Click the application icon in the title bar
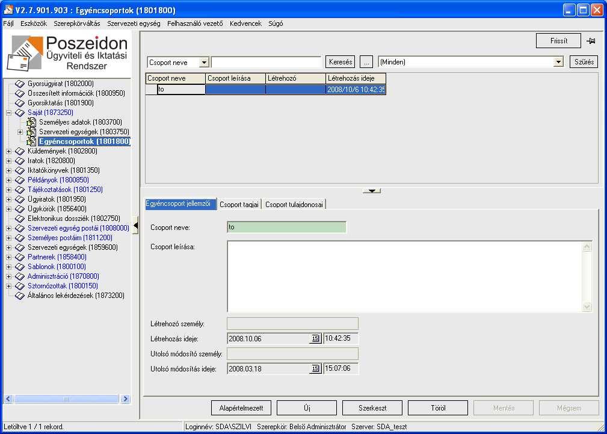Screen dimensions: 607x434 (x=8, y=9)
